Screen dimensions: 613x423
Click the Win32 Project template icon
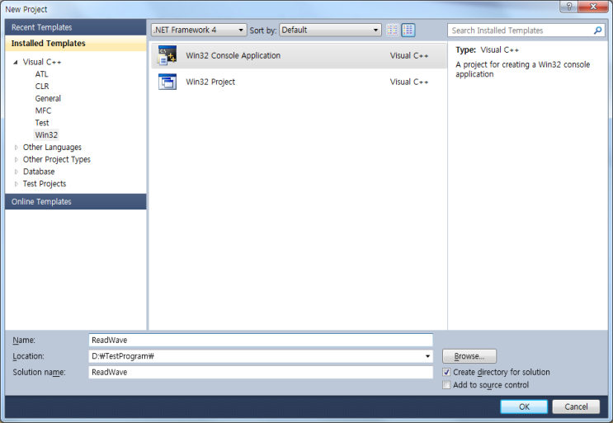tap(167, 82)
